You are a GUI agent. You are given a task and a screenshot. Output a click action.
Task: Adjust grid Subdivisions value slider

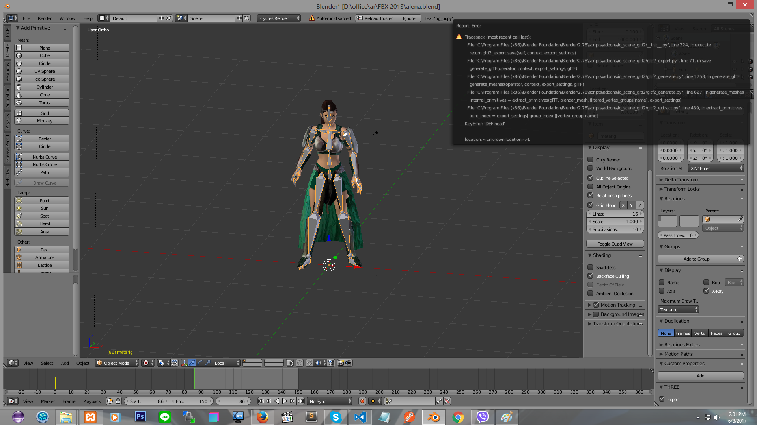615,229
